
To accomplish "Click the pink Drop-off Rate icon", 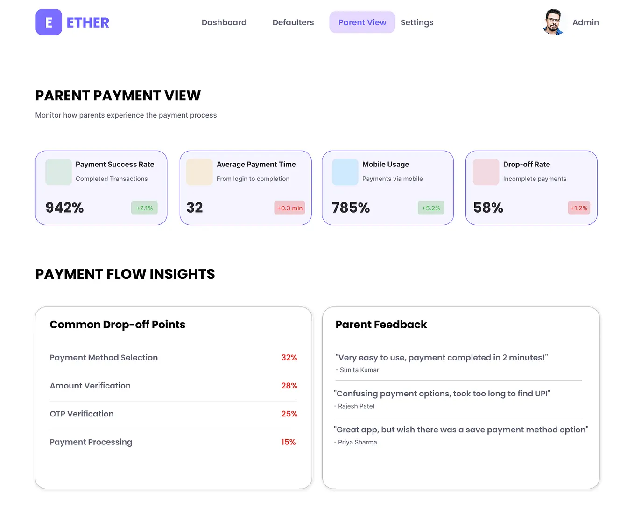I will pos(486,172).
